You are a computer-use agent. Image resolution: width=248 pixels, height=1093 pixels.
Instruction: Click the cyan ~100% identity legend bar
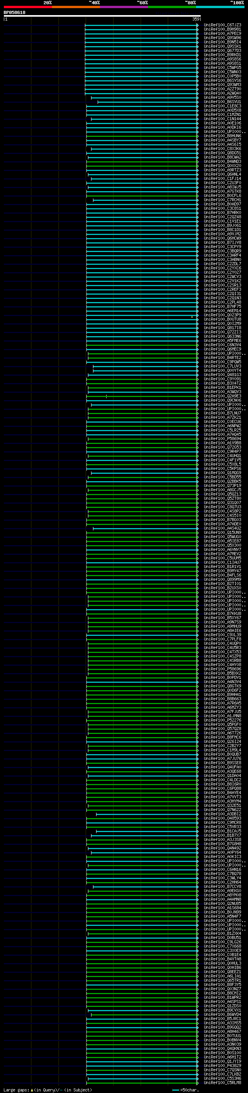(x=220, y=7)
